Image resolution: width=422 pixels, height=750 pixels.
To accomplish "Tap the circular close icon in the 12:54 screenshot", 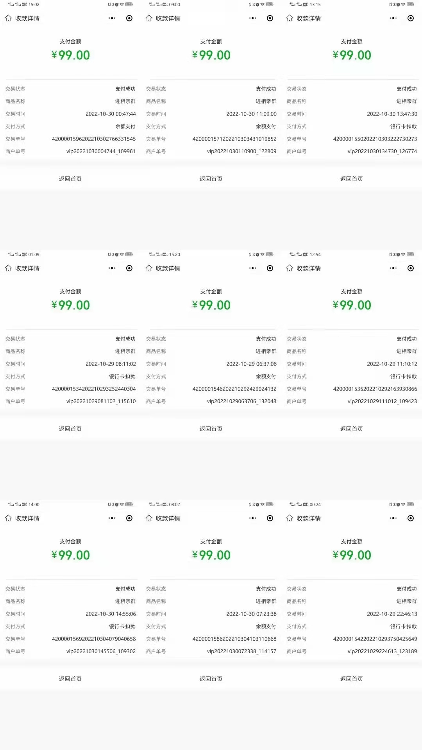I will pos(411,268).
